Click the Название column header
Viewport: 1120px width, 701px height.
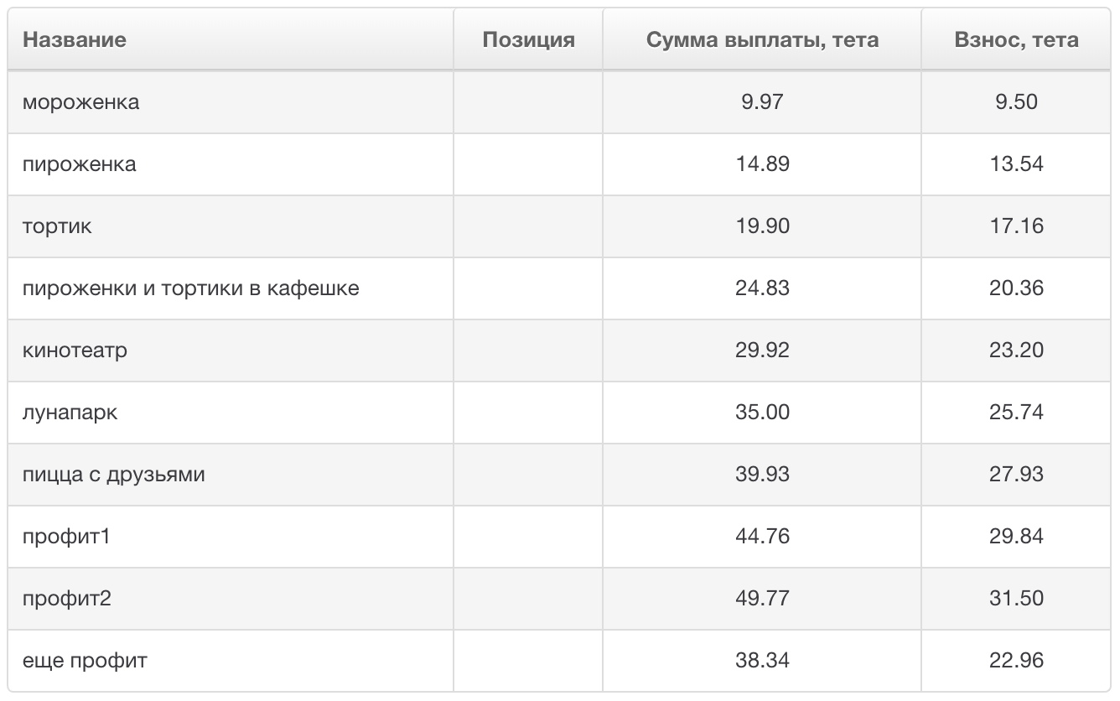pyautogui.click(x=75, y=39)
